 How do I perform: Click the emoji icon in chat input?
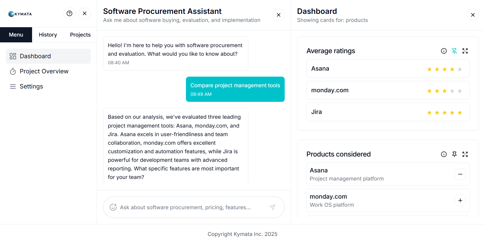113,207
